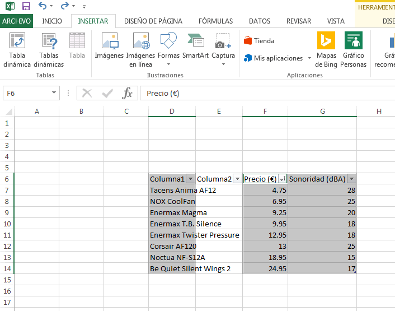This screenshot has height=311, width=395.
Task: Select the Tacens Anima AF12 cell
Action: [172, 190]
